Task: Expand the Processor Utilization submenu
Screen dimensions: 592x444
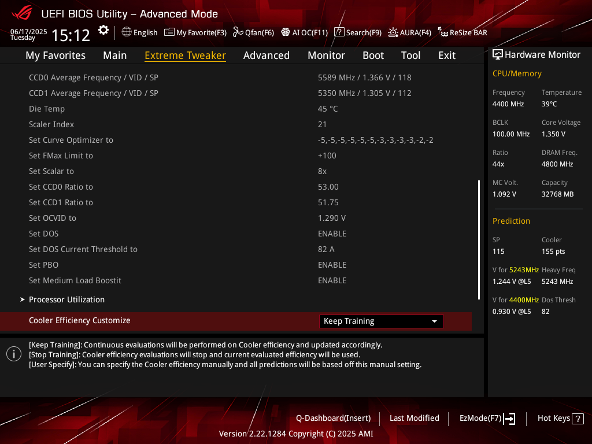Action: coord(67,299)
